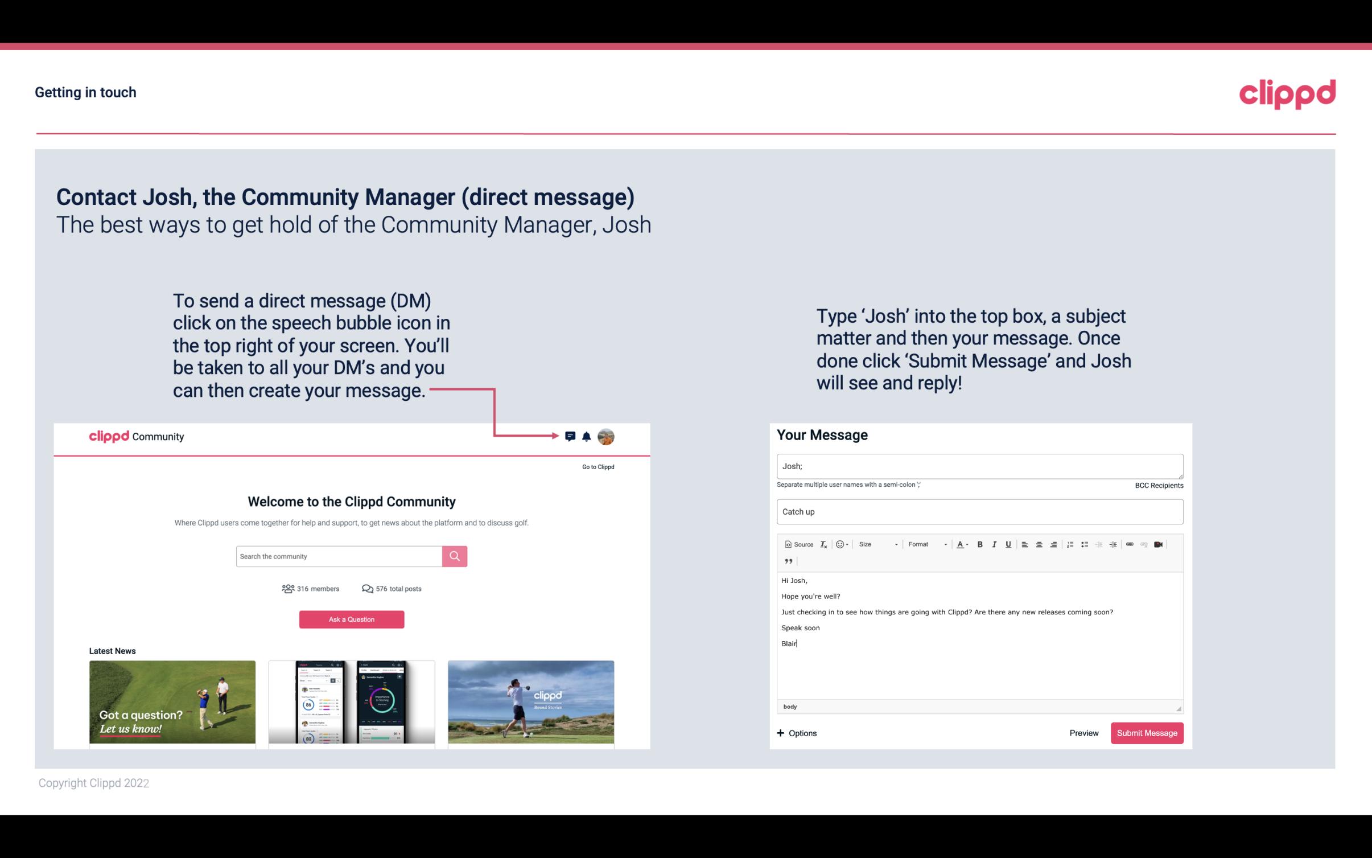The height and width of the screenshot is (858, 1372).
Task: Click the Go to Clippd link
Action: pyautogui.click(x=598, y=466)
